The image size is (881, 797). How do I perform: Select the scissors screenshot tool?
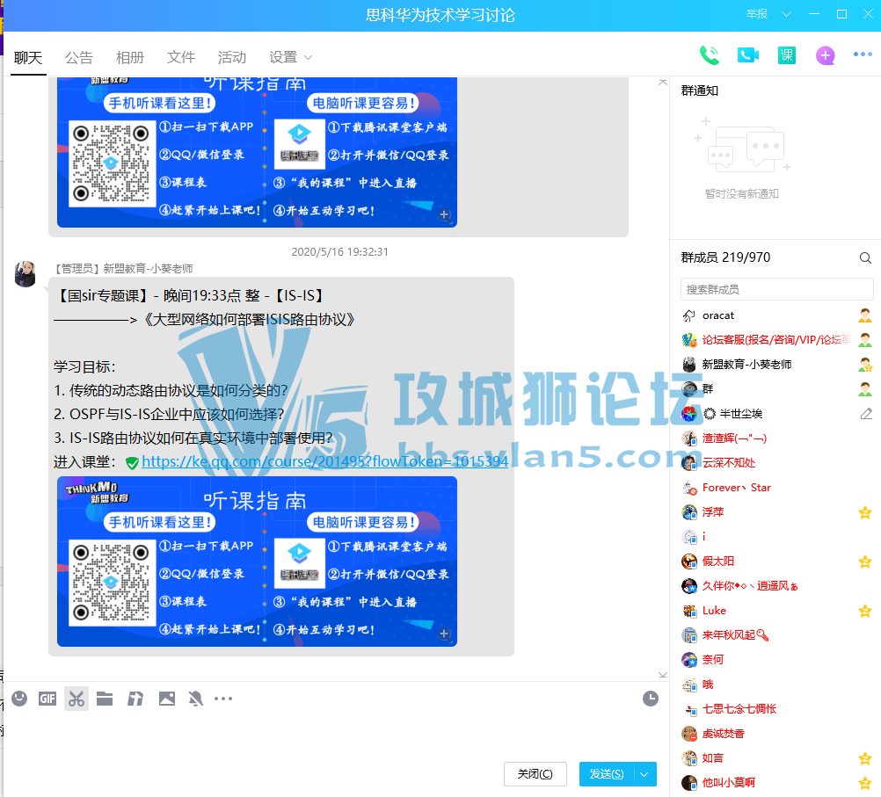pyautogui.click(x=76, y=699)
